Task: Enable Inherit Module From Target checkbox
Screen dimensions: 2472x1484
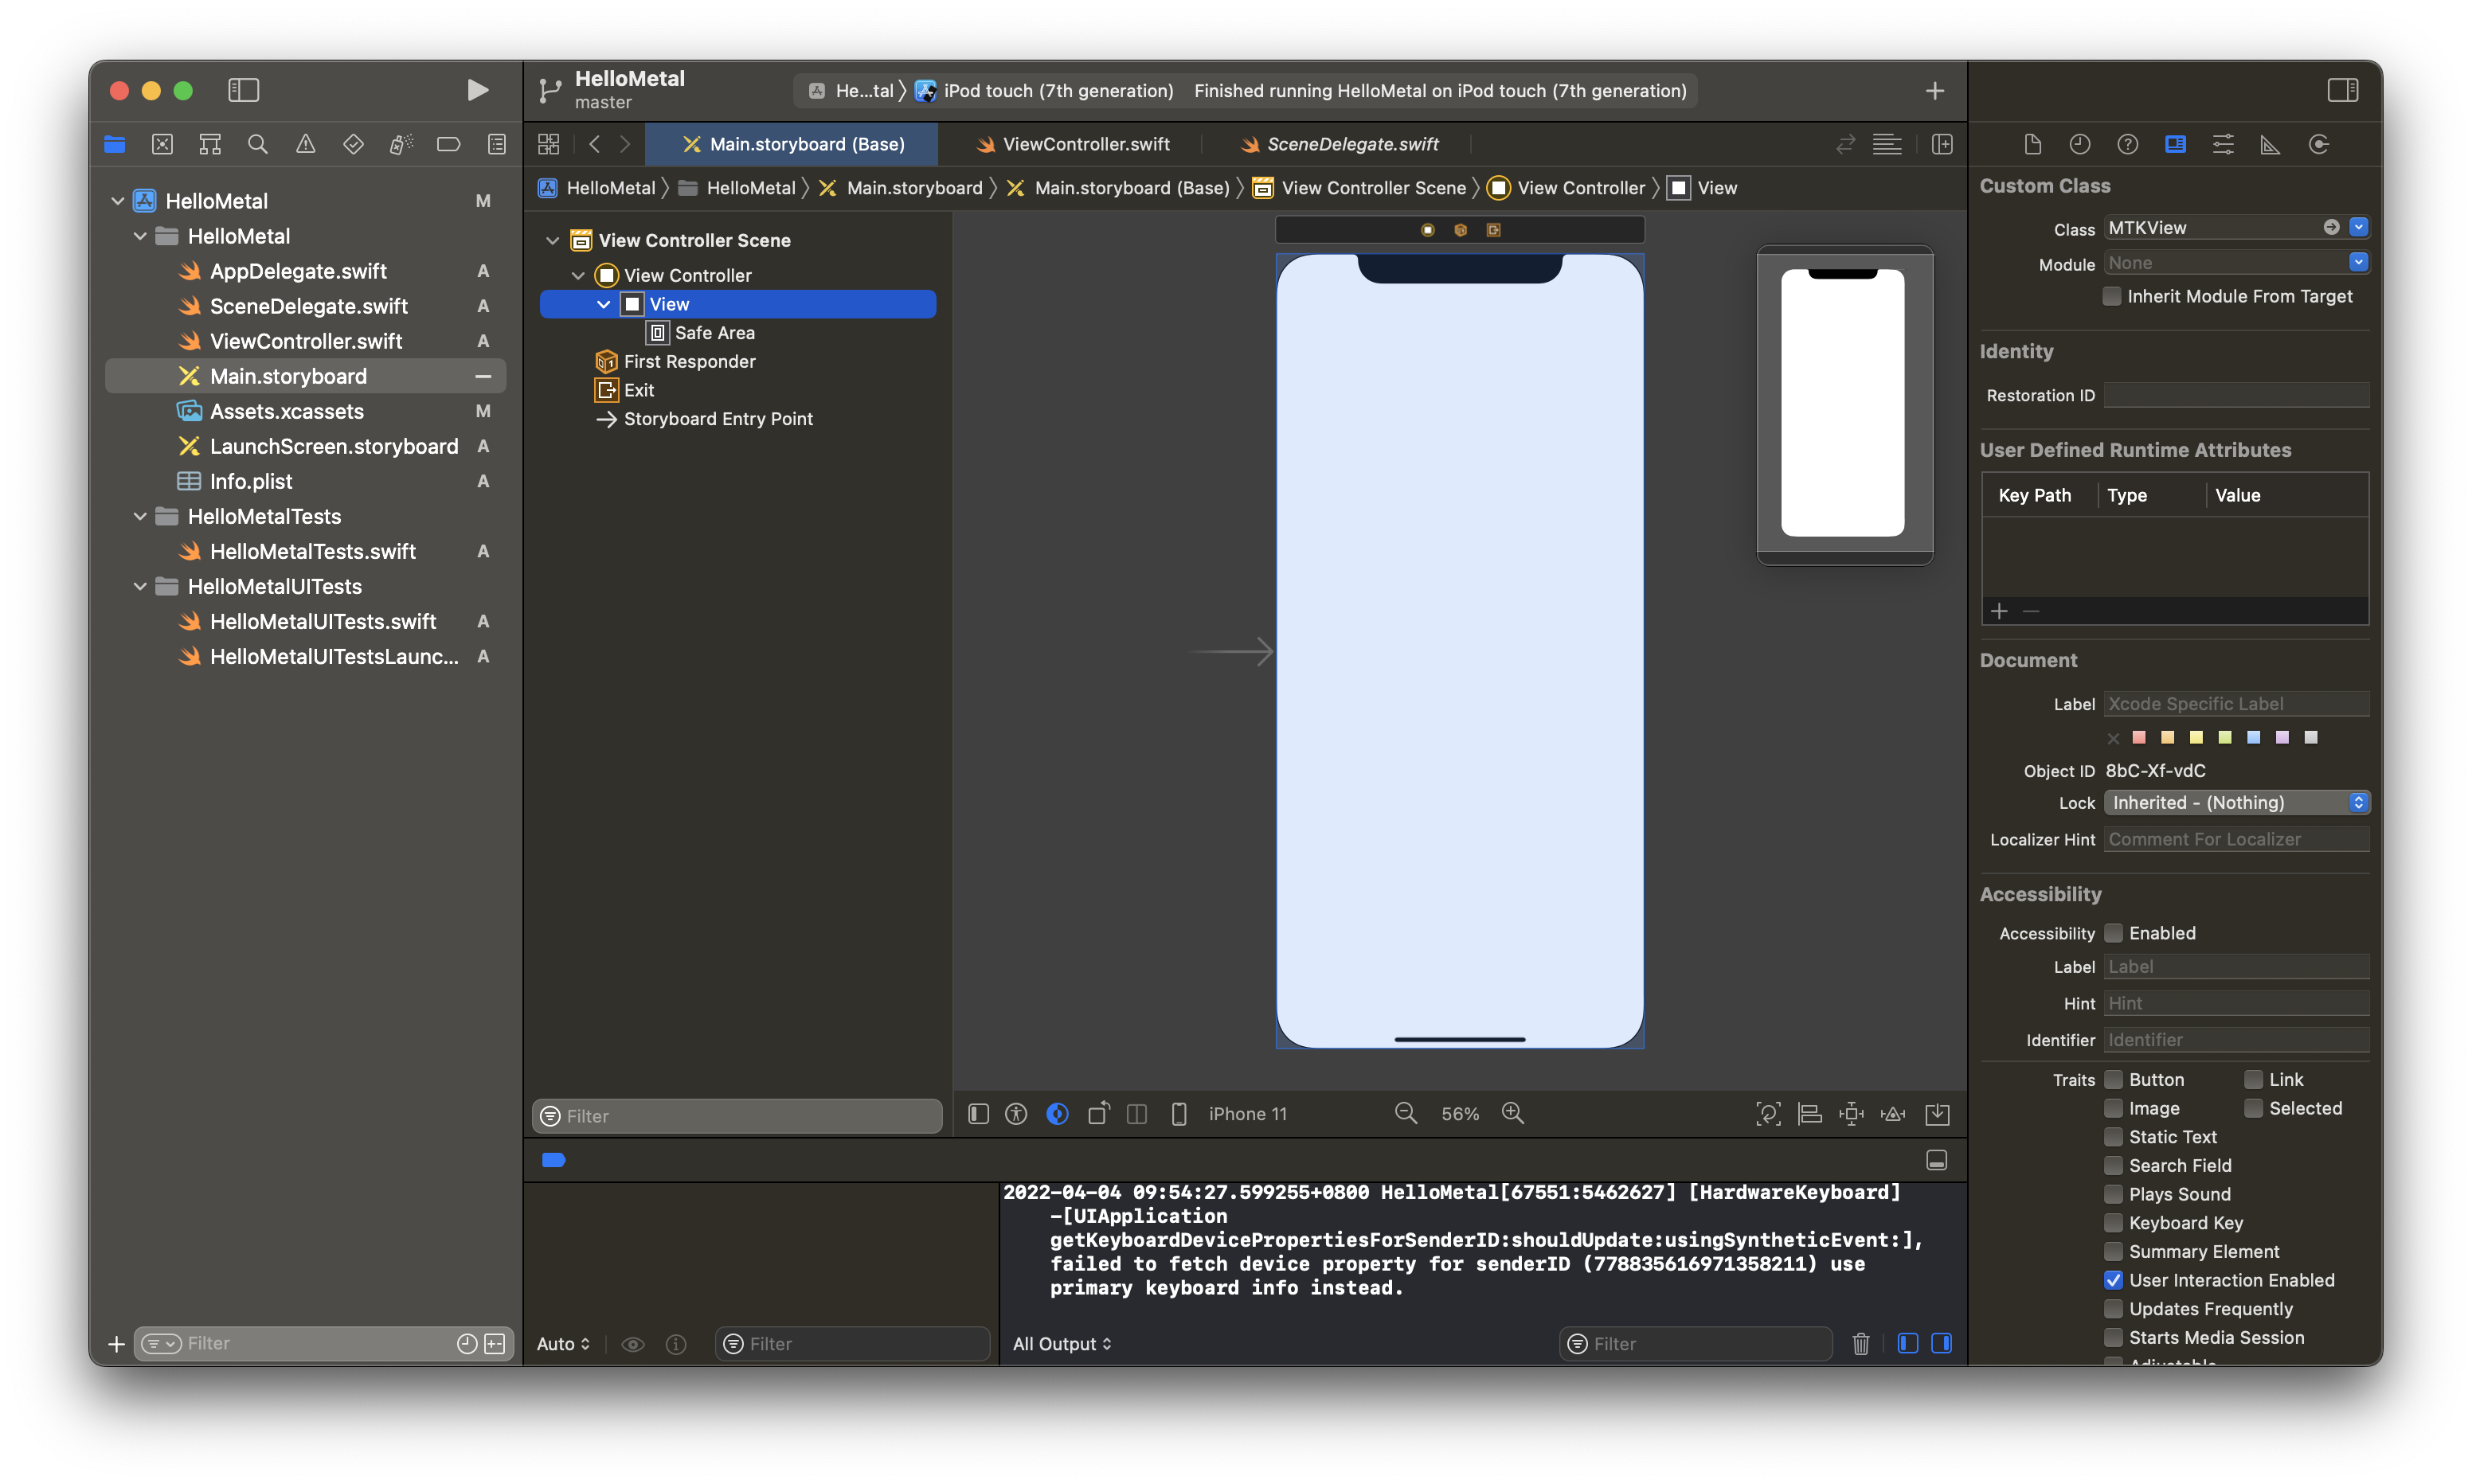Action: pos(2113,297)
